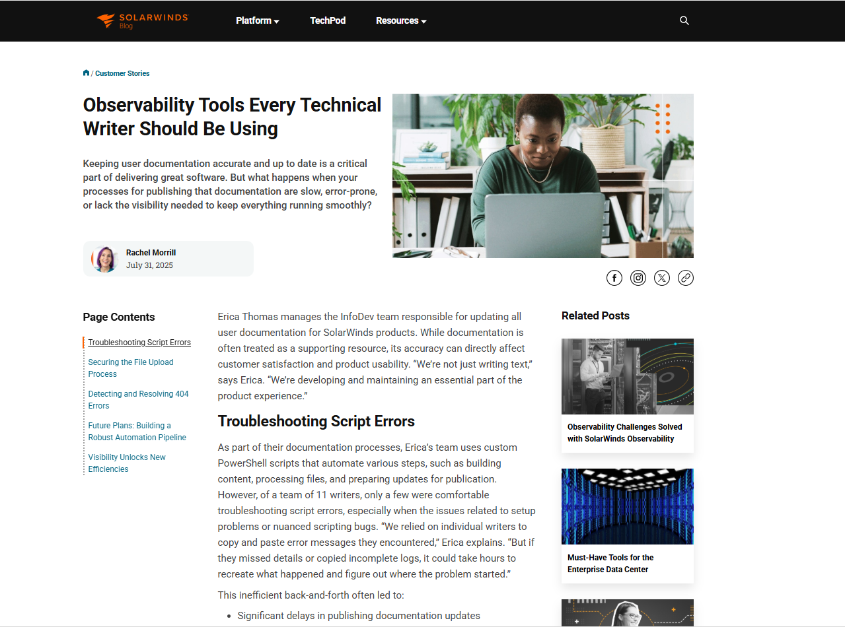The width and height of the screenshot is (845, 627).
Task: Open the SolarWinds Blog logo
Action: click(142, 20)
